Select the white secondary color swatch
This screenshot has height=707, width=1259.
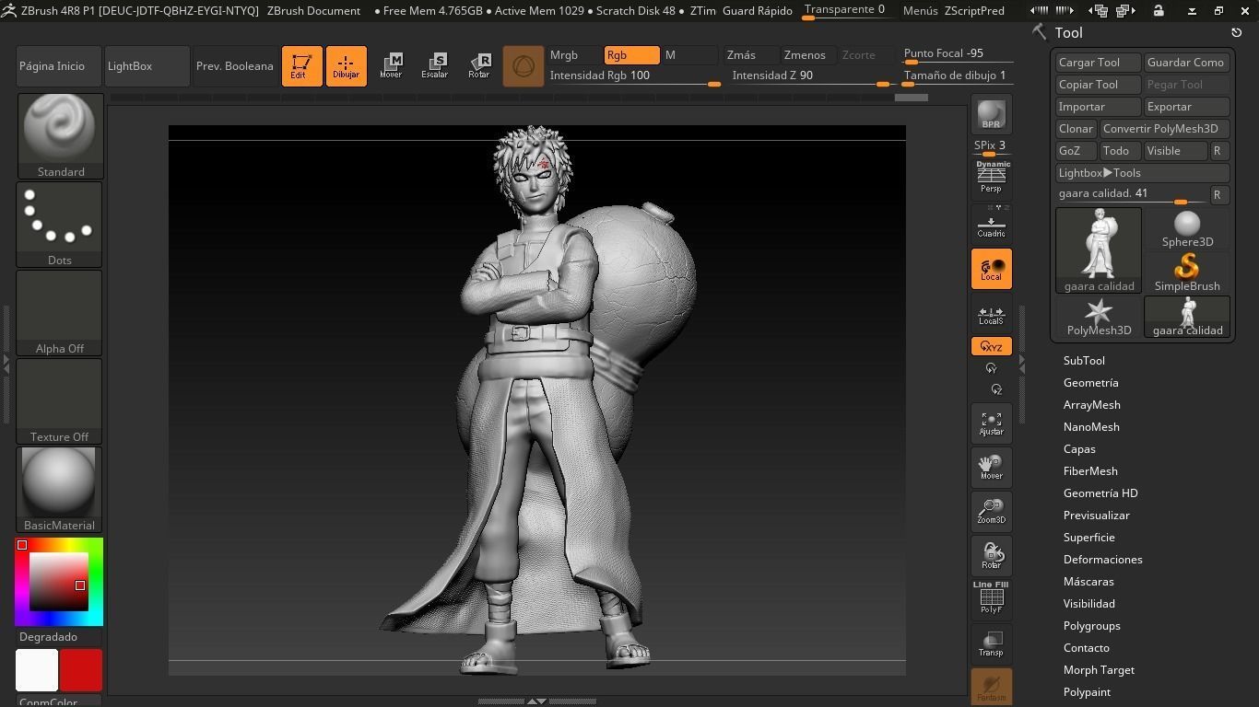[37, 670]
